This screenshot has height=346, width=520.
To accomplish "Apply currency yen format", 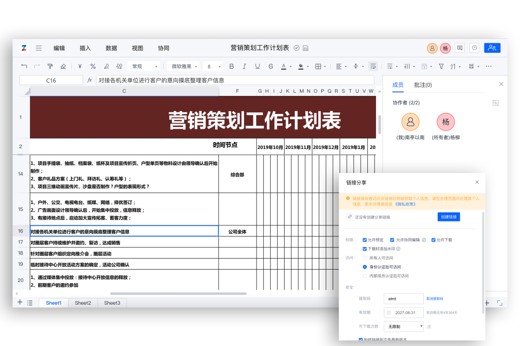I will coord(80,66).
